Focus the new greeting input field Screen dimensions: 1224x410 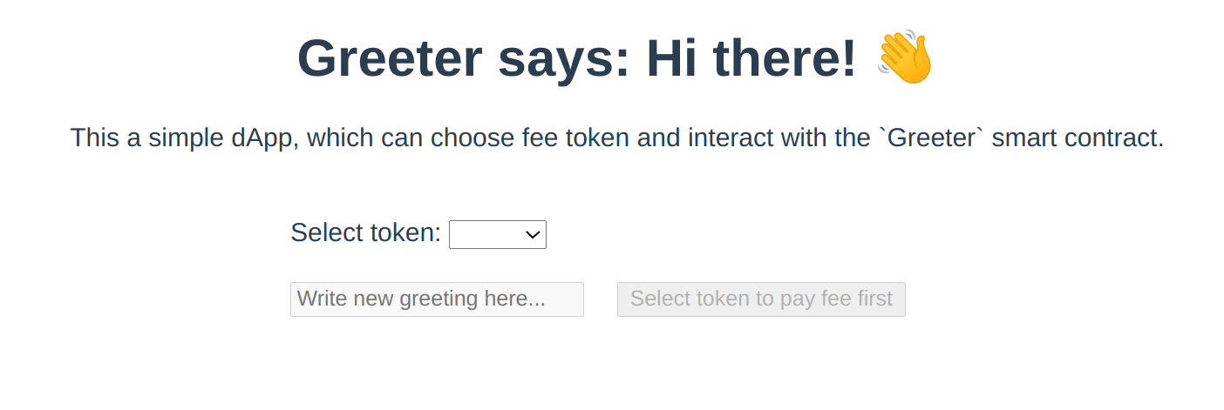click(x=437, y=299)
